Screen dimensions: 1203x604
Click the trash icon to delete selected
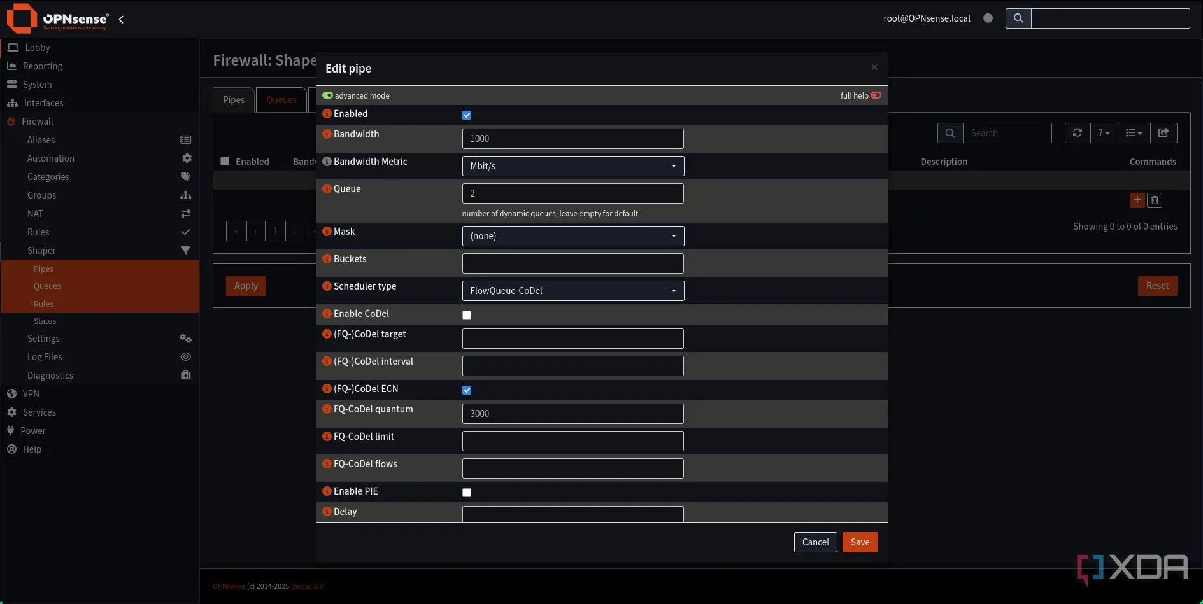click(1155, 200)
